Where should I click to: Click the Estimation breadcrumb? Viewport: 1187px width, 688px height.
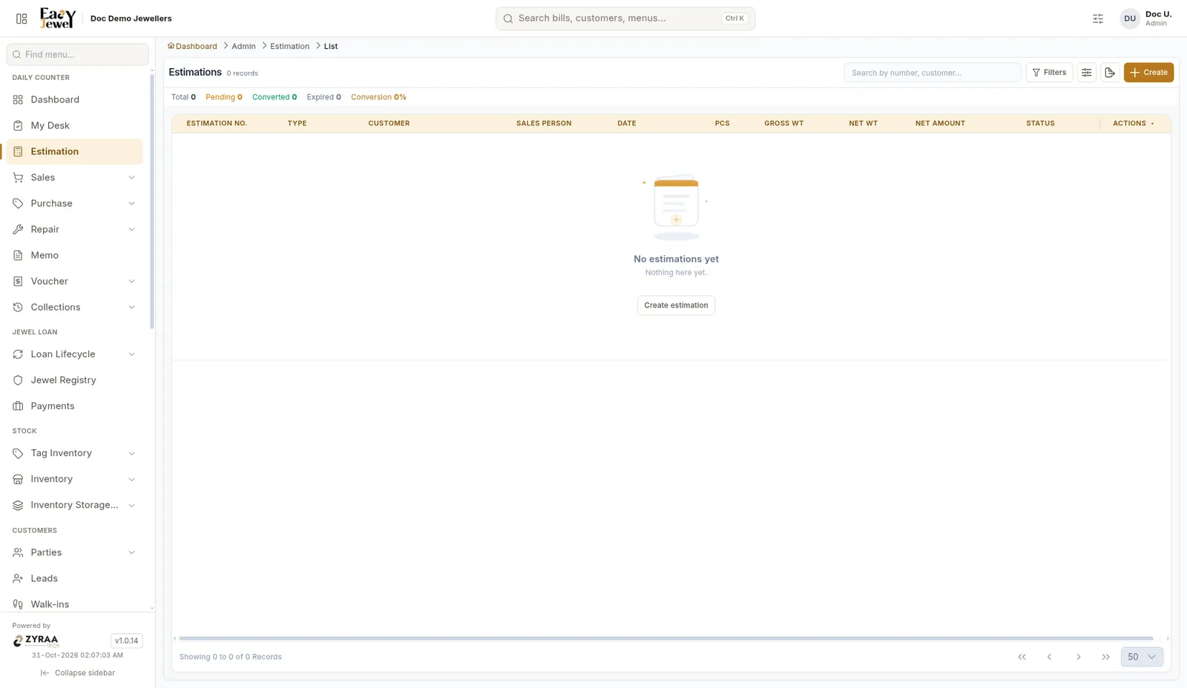click(x=289, y=46)
